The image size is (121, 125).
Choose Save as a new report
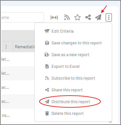coord(73,55)
